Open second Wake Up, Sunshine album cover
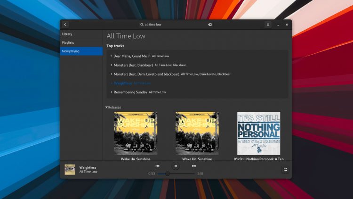 [197, 133]
